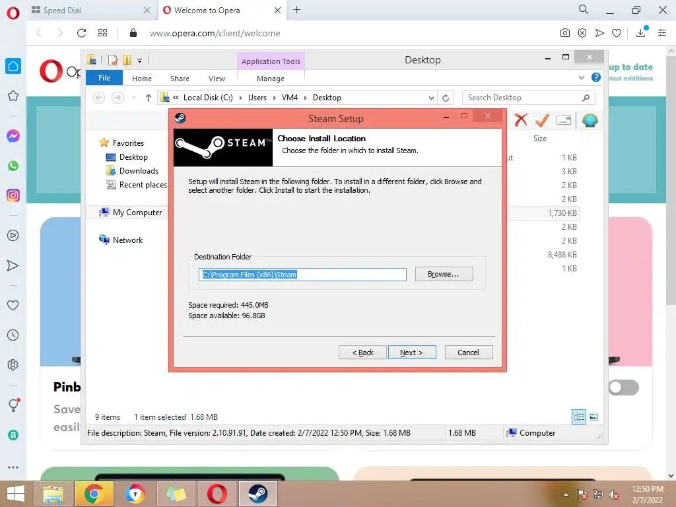This screenshot has width=676, height=507.
Task: Select Network in navigation pane
Action: (127, 240)
